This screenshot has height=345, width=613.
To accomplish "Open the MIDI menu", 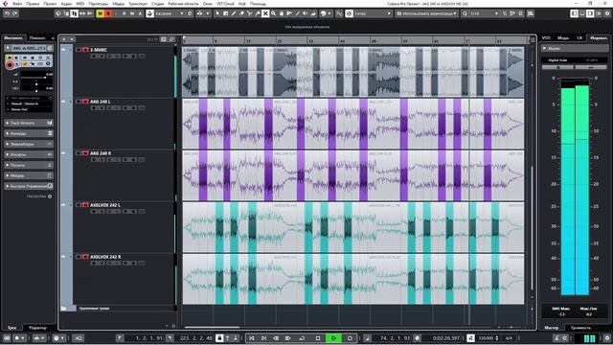I will (x=80, y=4).
